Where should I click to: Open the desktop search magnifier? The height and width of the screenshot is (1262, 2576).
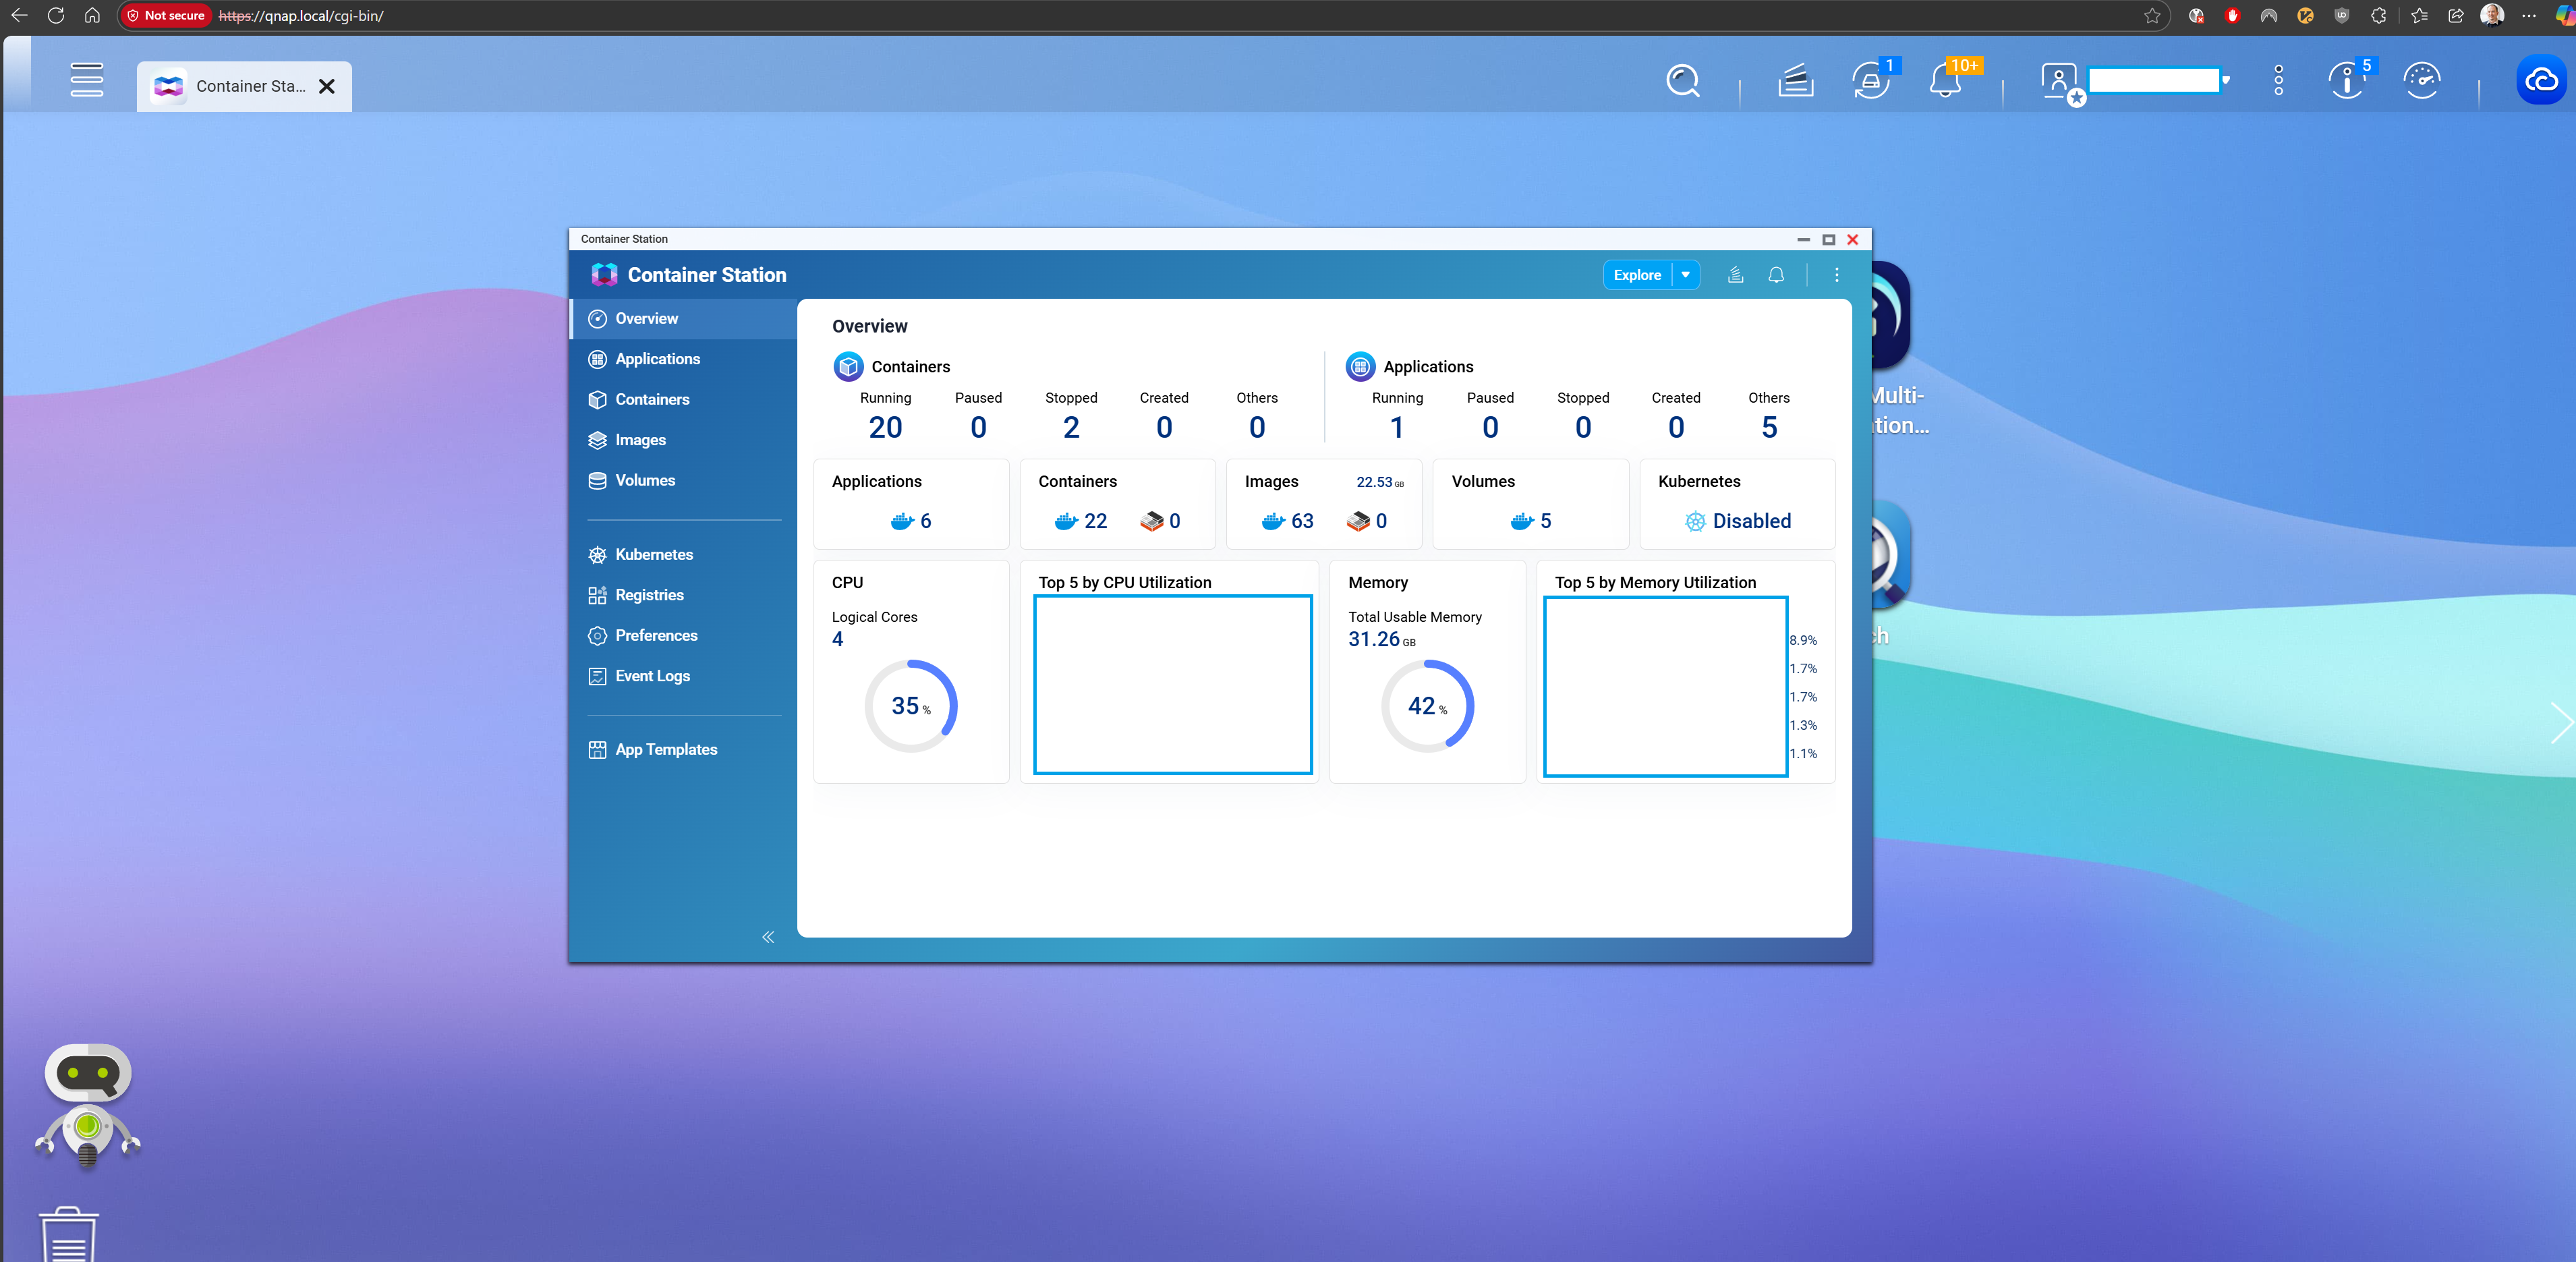click(x=1683, y=81)
